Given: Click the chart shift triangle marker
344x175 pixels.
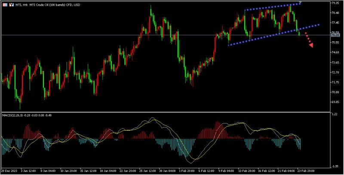Looking at the screenshot, I should tap(300, 3).
